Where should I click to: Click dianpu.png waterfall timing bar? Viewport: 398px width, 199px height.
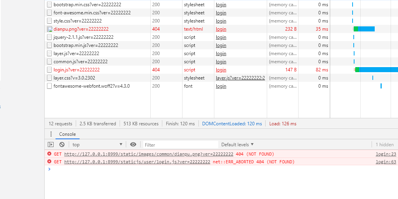[x=364, y=29]
